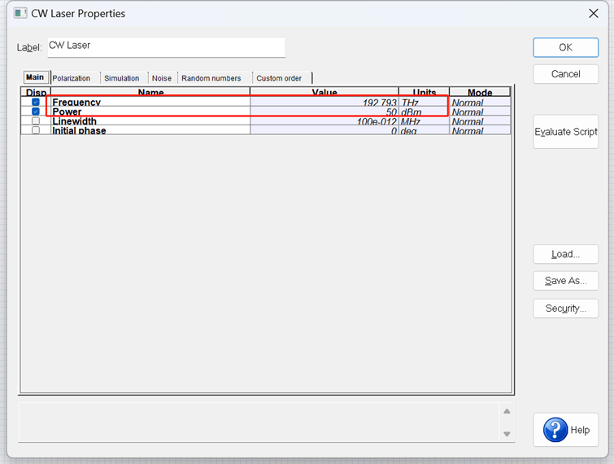The height and width of the screenshot is (464, 614).
Task: Click the window icon in the title bar
Action: click(x=20, y=13)
